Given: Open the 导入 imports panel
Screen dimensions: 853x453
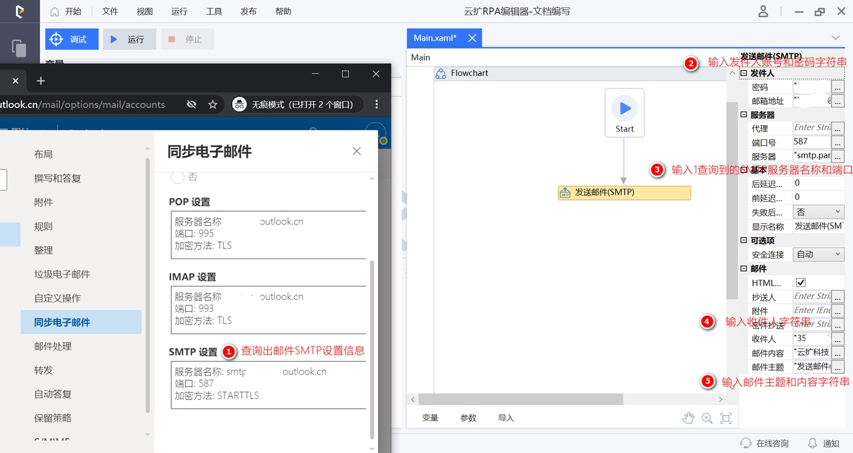Looking at the screenshot, I should (506, 418).
